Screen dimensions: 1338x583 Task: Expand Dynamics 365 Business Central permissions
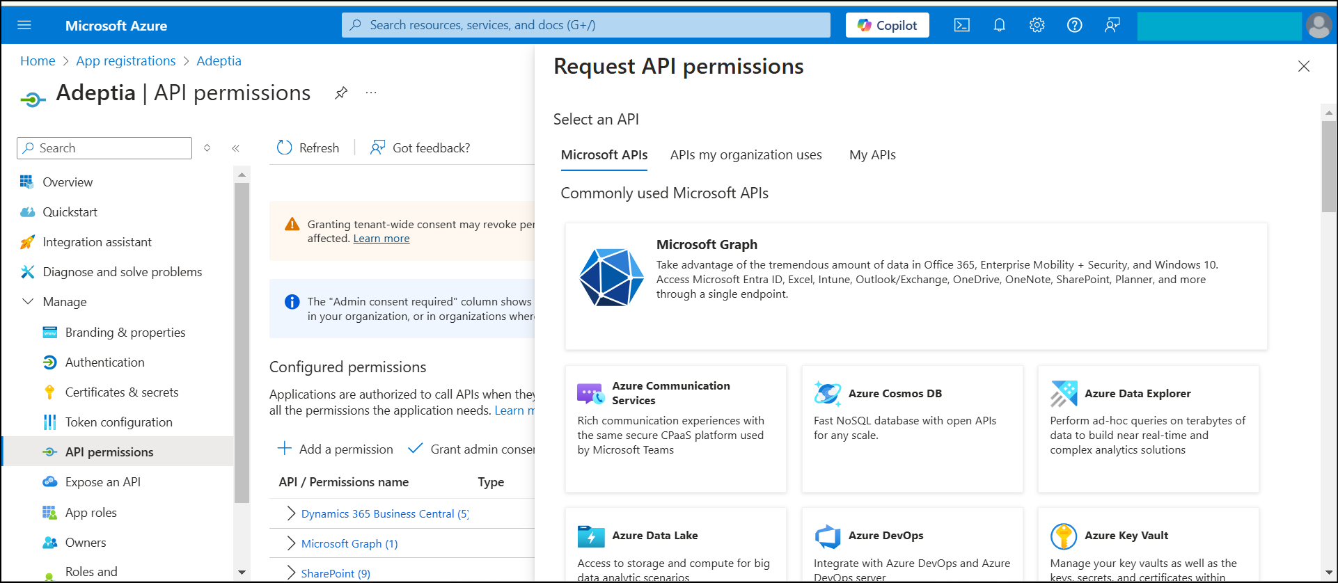pyautogui.click(x=291, y=513)
